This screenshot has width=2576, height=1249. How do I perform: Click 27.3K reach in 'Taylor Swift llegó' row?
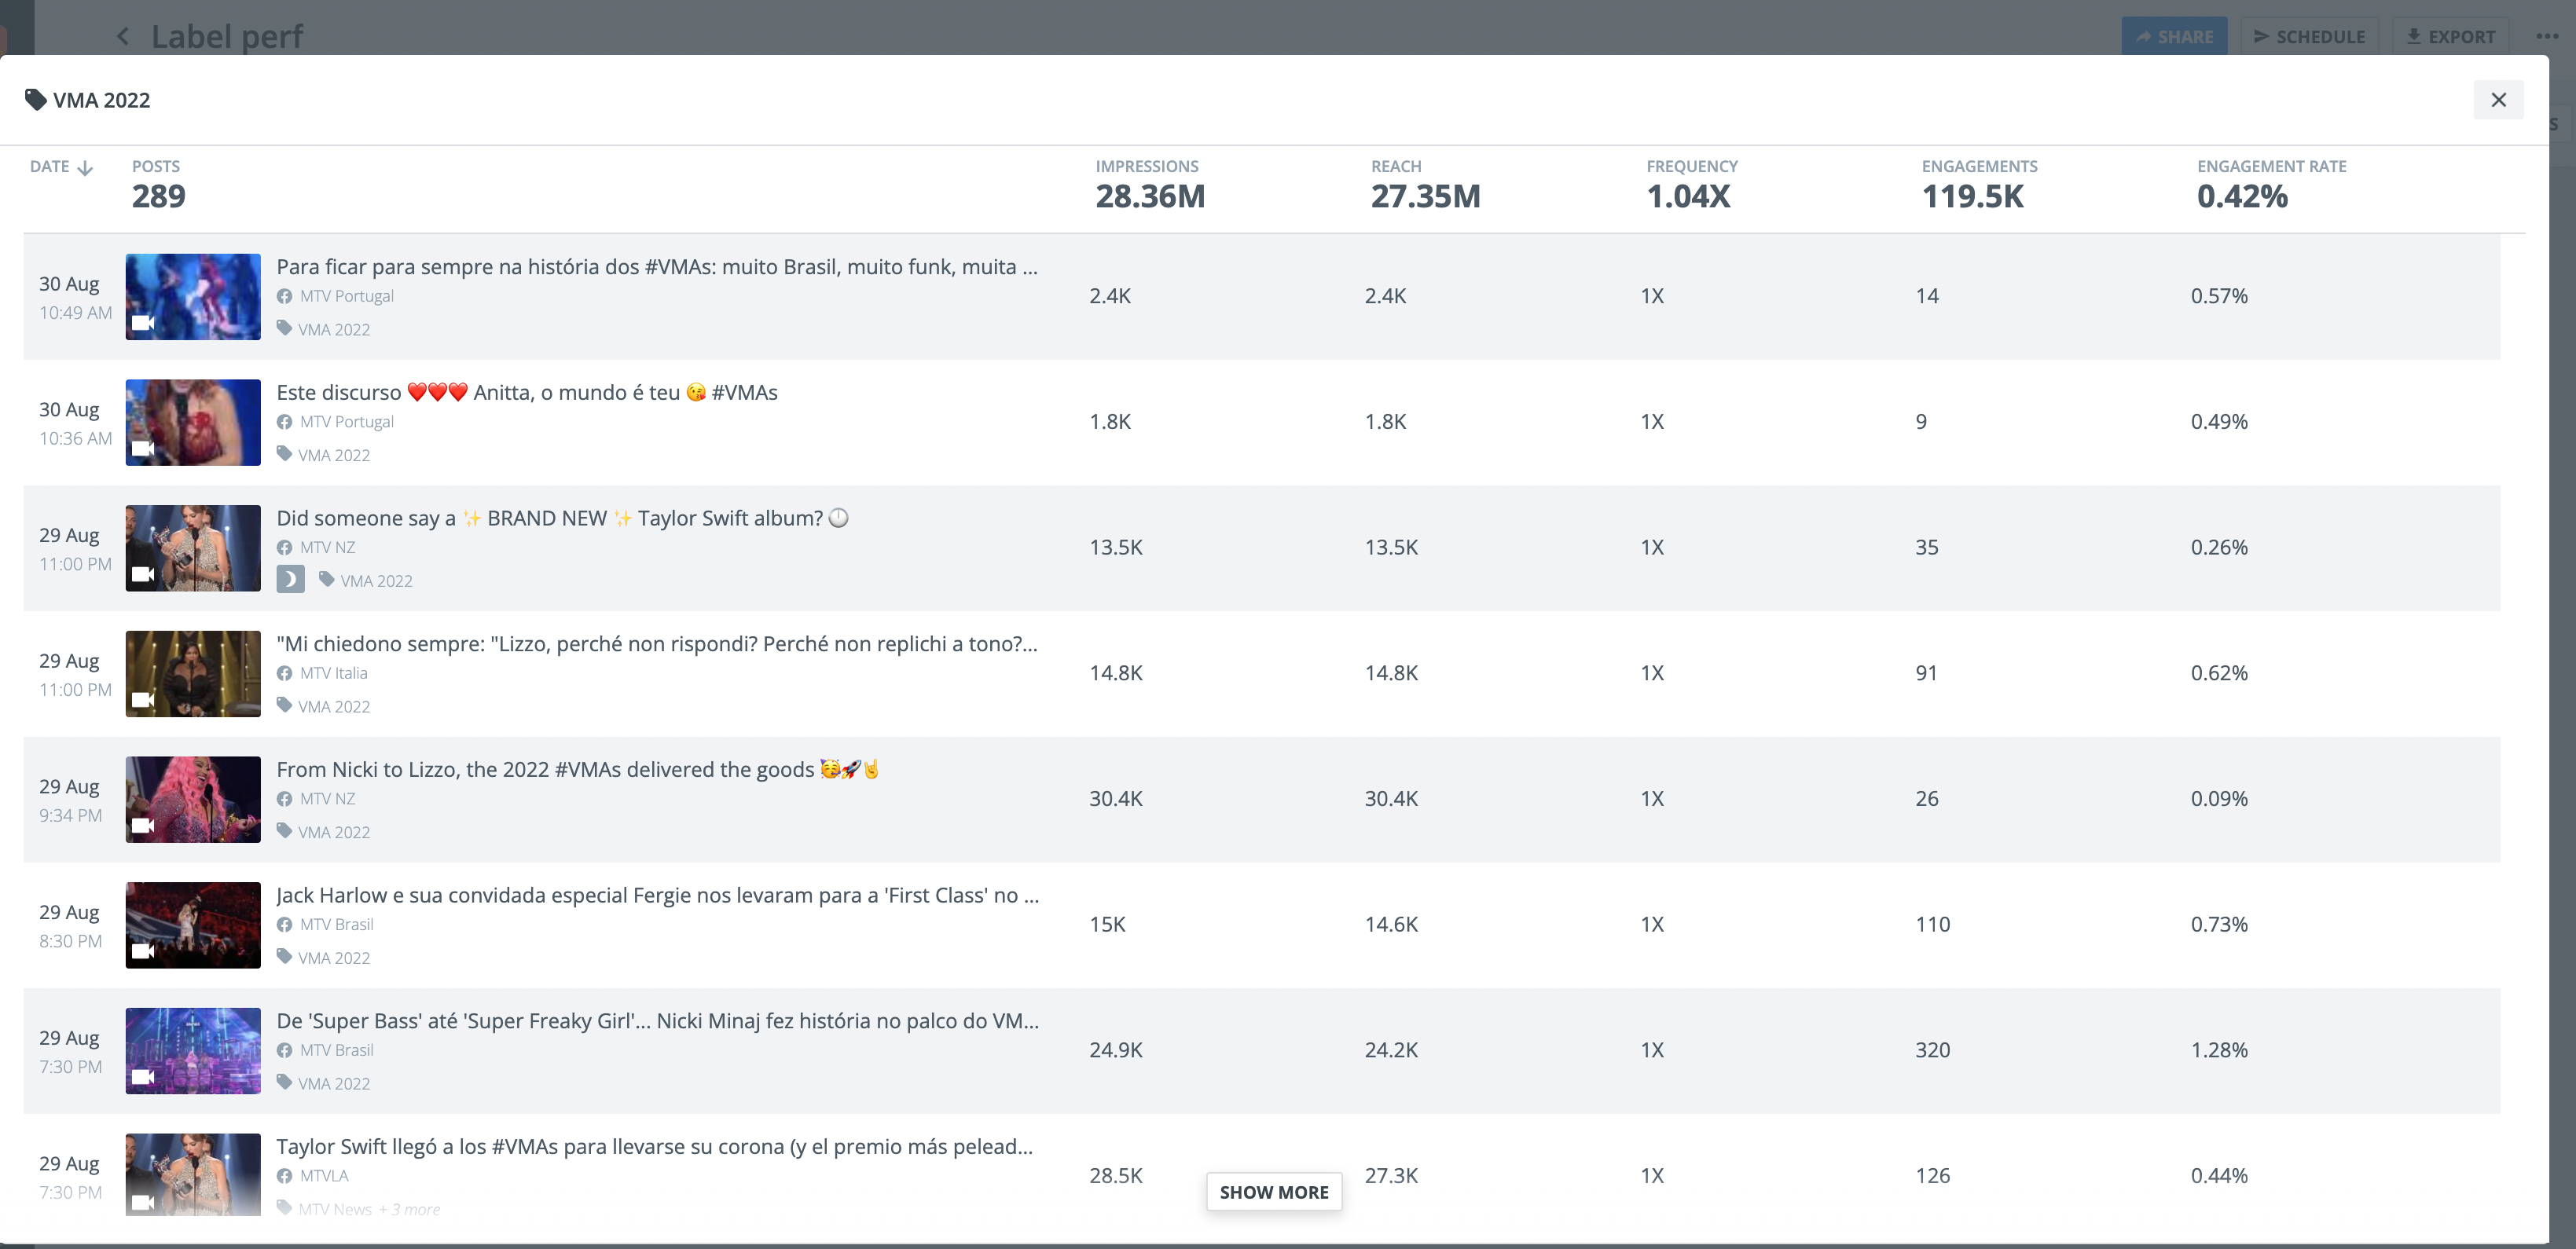(x=1391, y=1176)
